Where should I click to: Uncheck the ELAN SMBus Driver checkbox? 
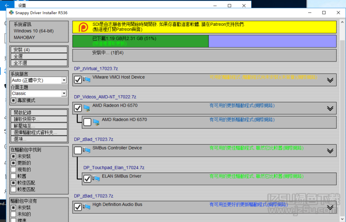pyautogui.click(x=87, y=178)
